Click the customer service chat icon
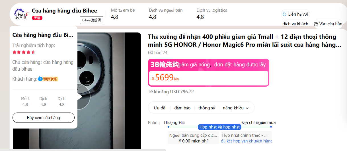The image size is (347, 151). [284, 14]
